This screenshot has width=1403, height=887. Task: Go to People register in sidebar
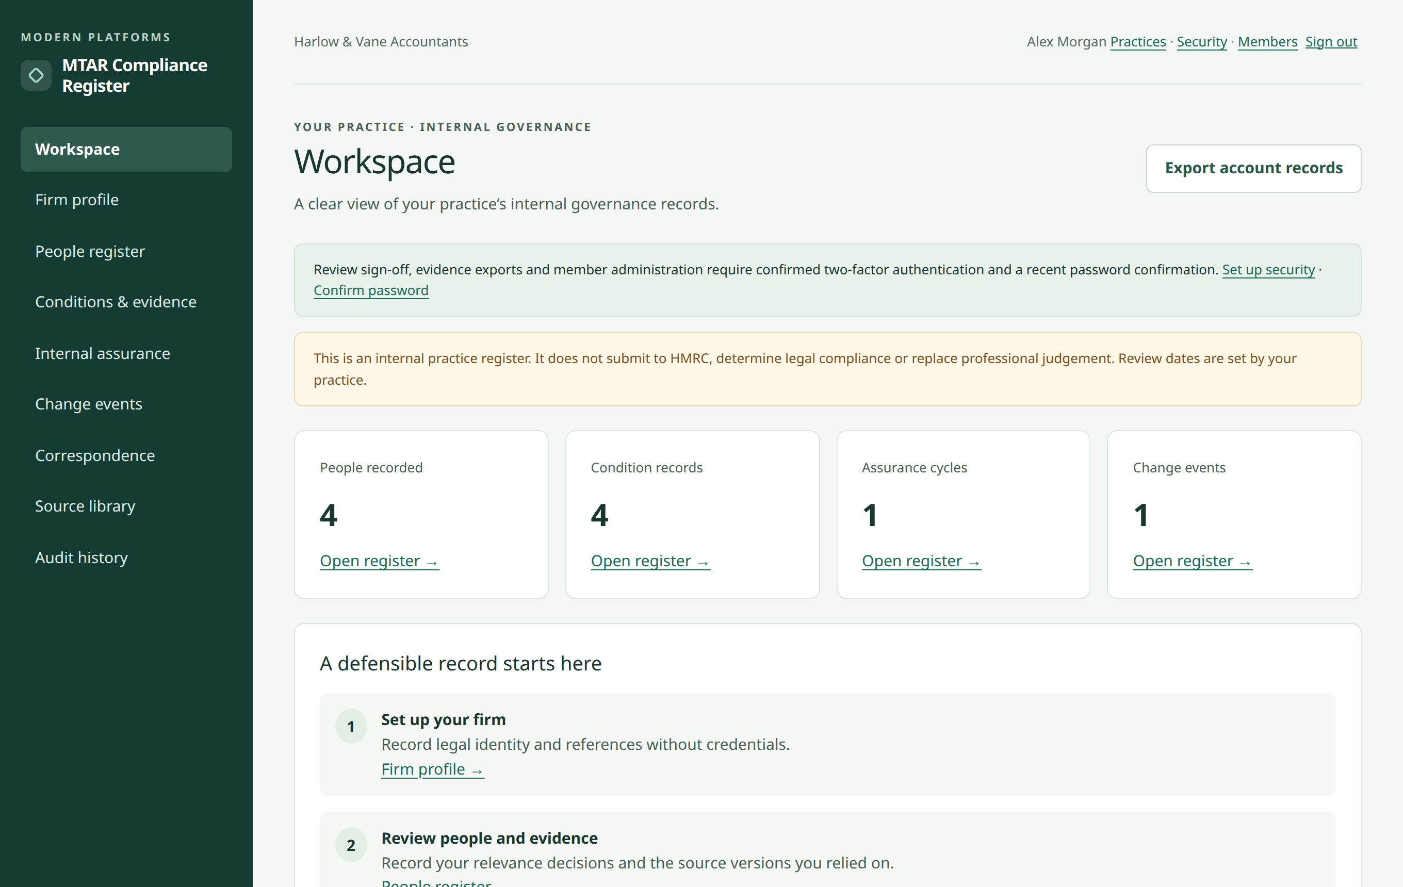click(x=126, y=251)
